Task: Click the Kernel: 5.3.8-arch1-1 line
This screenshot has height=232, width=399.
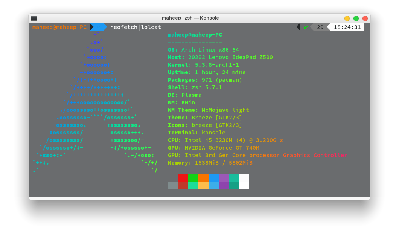Action: click(203, 65)
